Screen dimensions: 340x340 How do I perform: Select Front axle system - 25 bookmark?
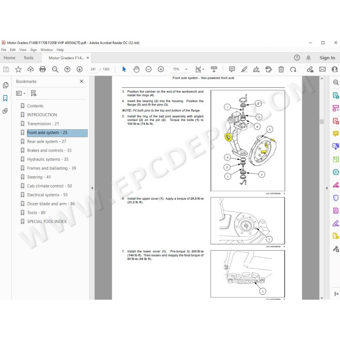[57, 133]
